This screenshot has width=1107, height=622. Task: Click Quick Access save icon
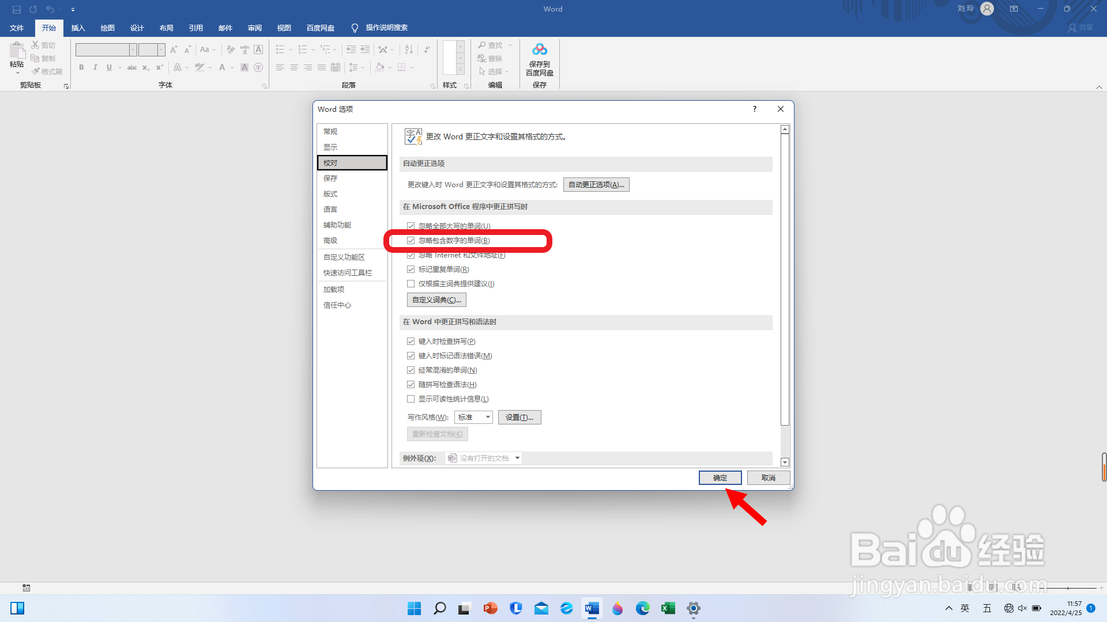coord(17,9)
